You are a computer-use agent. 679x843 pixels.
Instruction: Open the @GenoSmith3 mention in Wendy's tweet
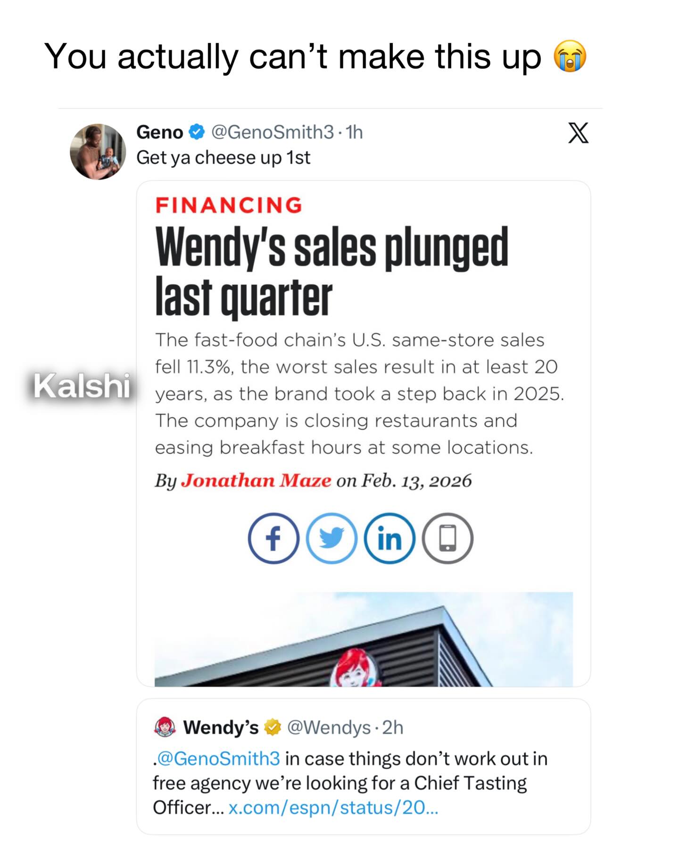[218, 759]
